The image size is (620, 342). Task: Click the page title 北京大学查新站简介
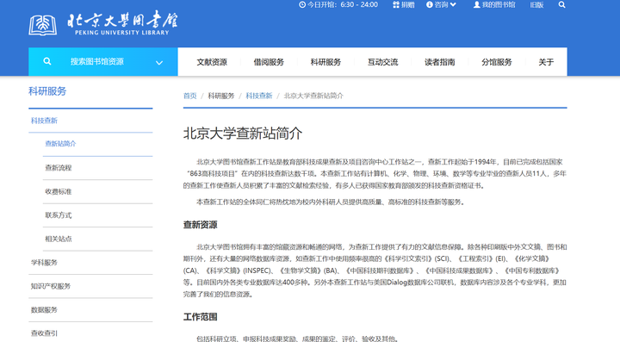tap(243, 134)
